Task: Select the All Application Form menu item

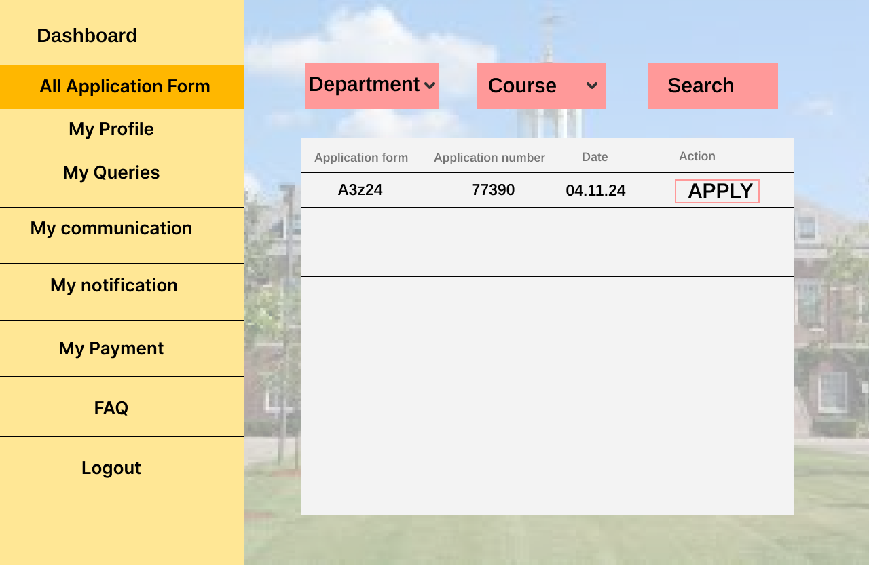Action: pyautogui.click(x=124, y=87)
